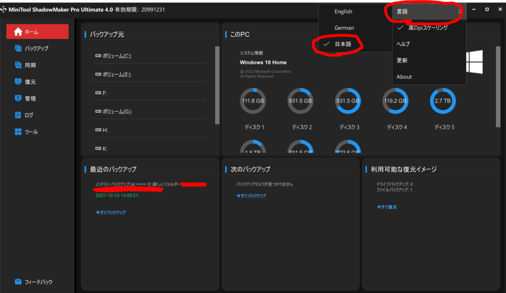Select the 更新 menu entry
The image size is (506, 293).
[x=402, y=60]
